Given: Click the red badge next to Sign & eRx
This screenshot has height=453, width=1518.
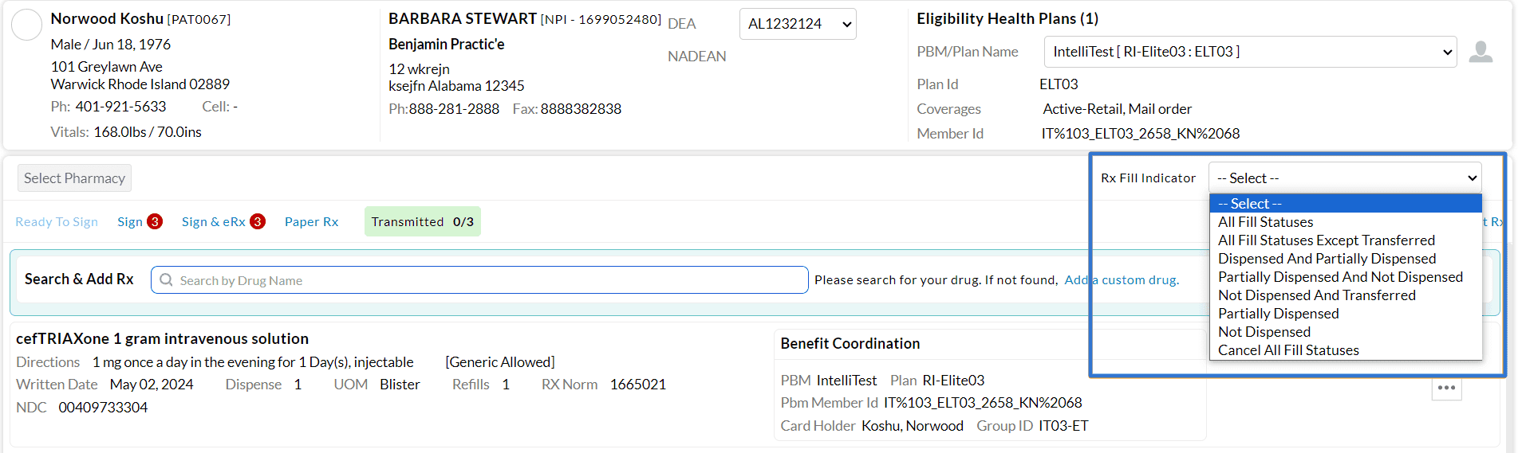Looking at the screenshot, I should coord(258,221).
